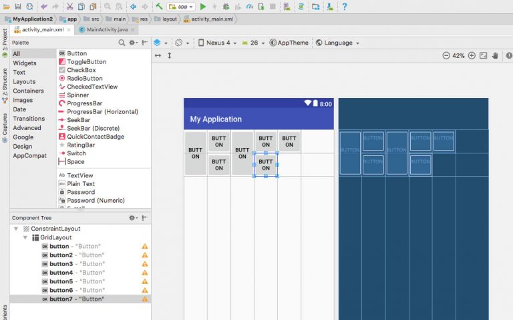This screenshot has height=320, width=513.
Task: Close the activity_main.xml tab
Action: (69, 30)
